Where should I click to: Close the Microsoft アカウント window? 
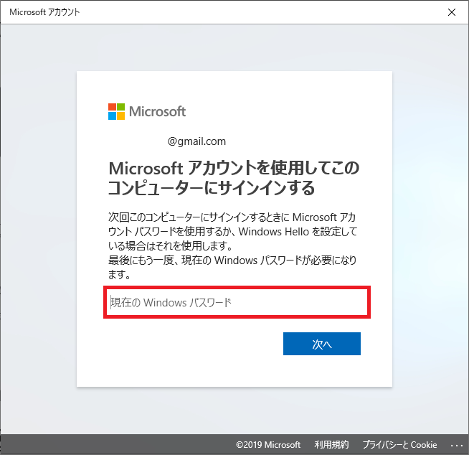pos(451,12)
